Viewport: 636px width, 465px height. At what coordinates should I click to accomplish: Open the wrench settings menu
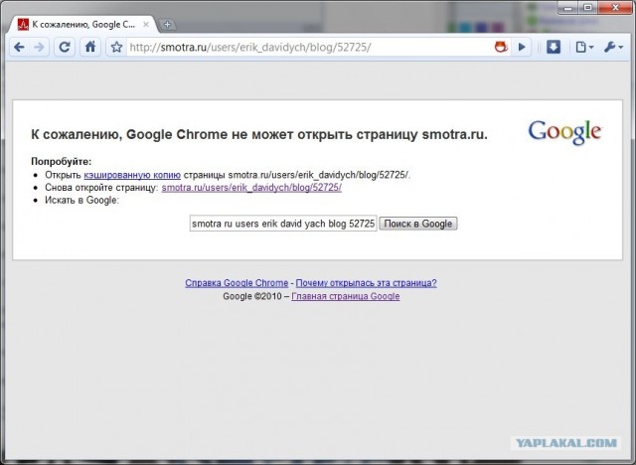(613, 48)
